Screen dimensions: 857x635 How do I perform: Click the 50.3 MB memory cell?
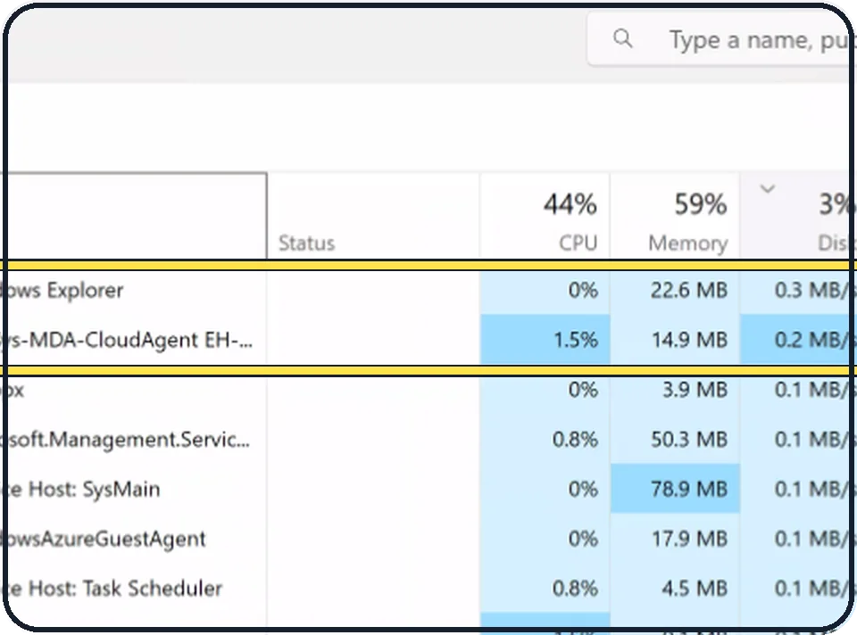tap(675, 439)
